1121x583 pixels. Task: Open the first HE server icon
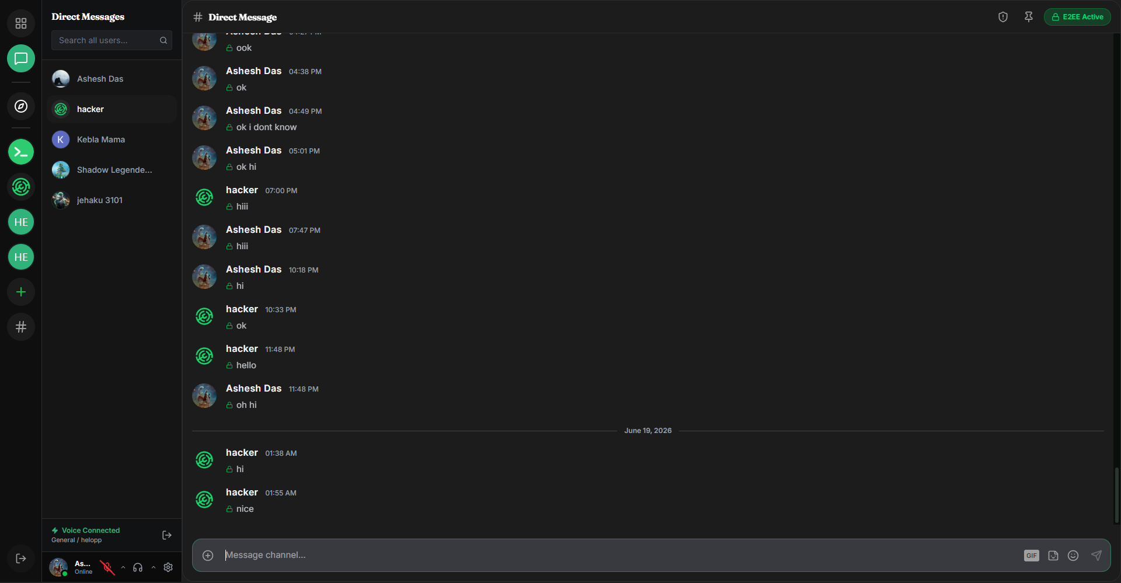[21, 222]
